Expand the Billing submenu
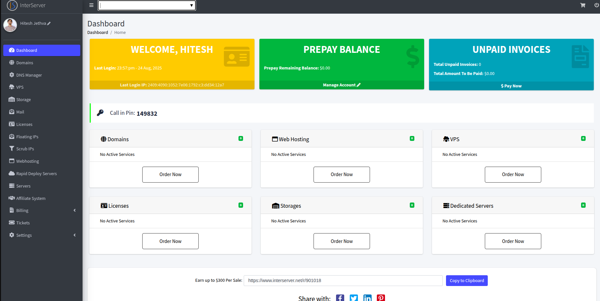The image size is (600, 301). tap(23, 210)
